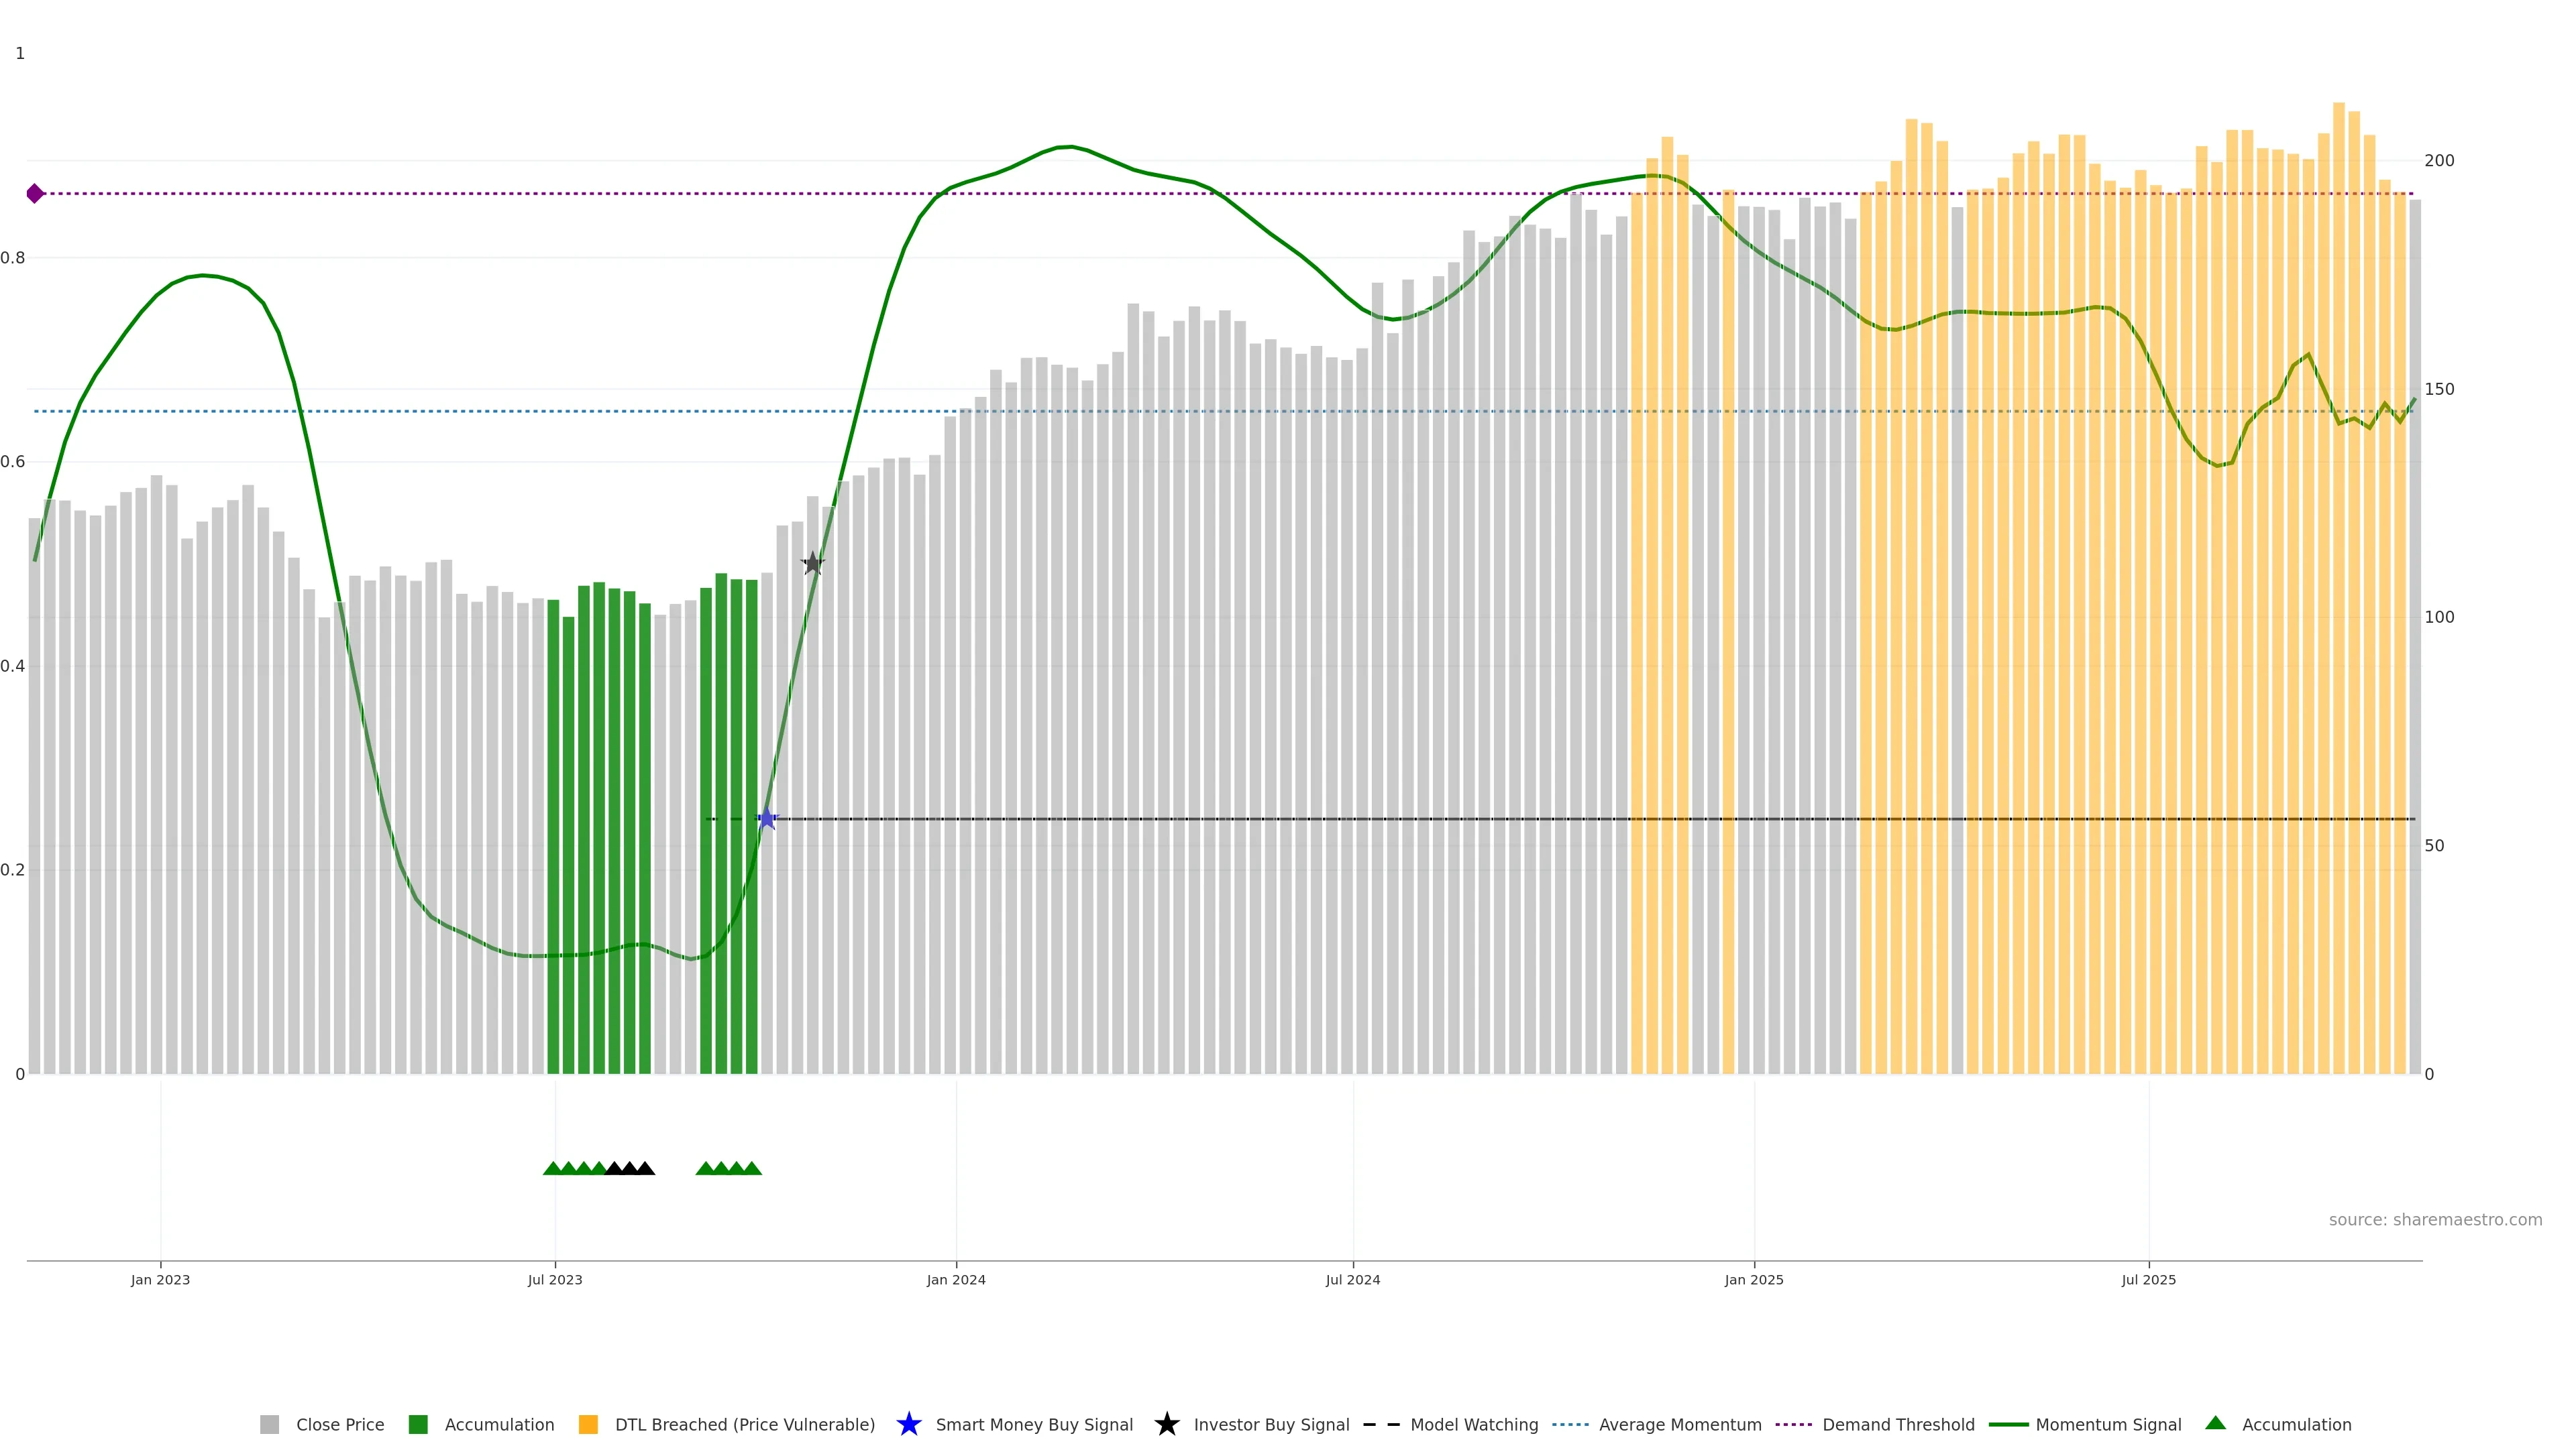This screenshot has height=1448, width=2576.
Task: Click the Jul 2025 x-axis tick label
Action: pyautogui.click(x=2148, y=1279)
